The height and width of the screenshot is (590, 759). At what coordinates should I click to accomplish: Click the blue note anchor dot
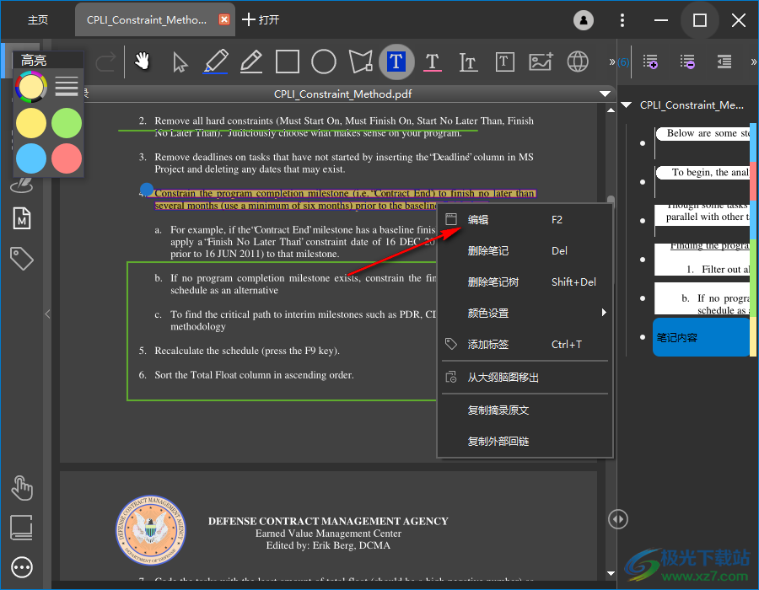147,189
